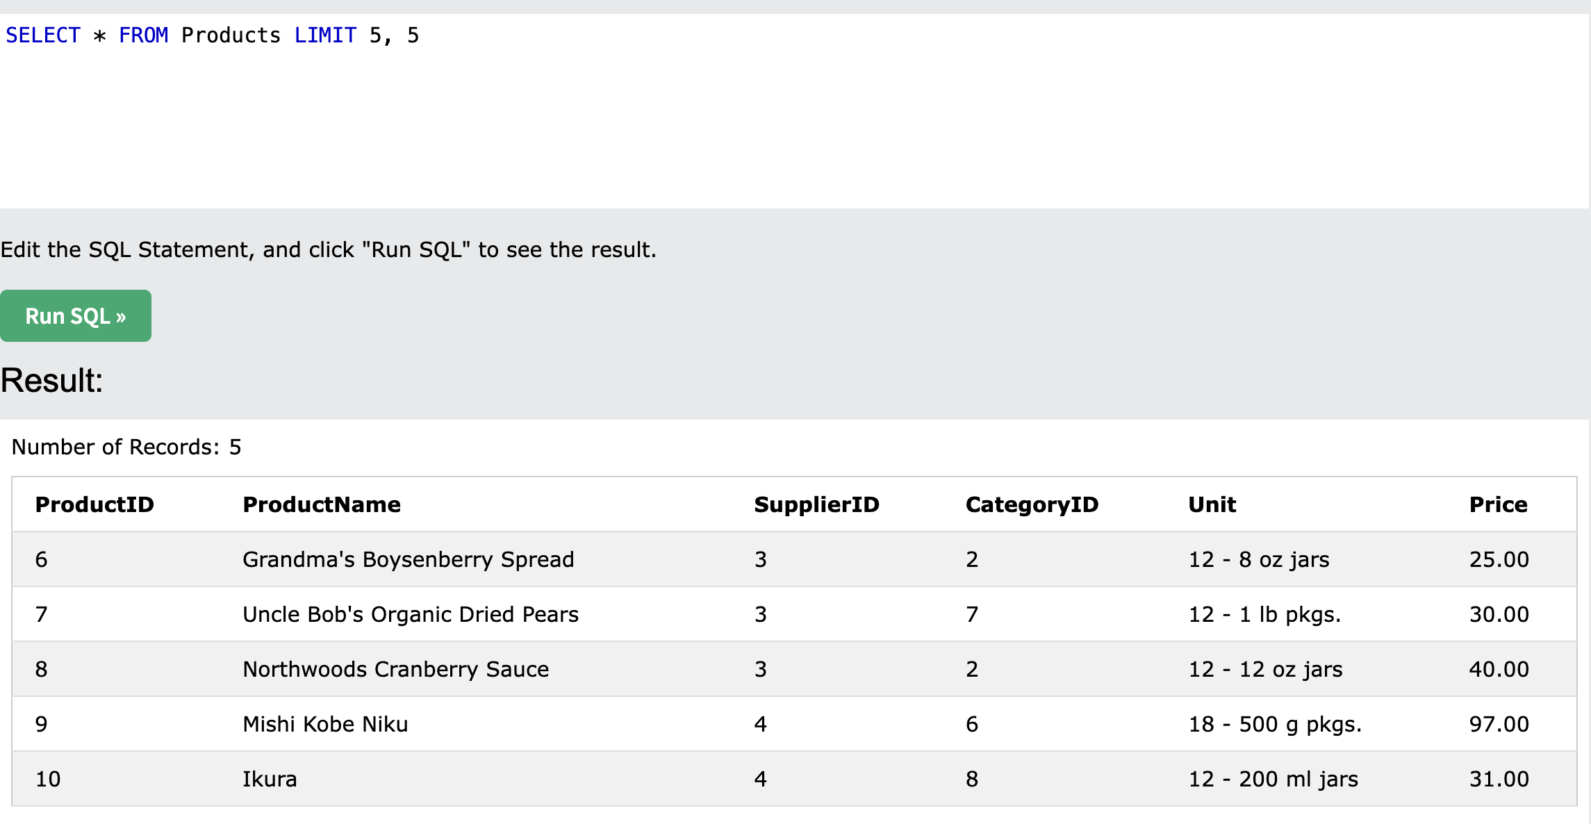Click the Unit column header

[1212, 504]
